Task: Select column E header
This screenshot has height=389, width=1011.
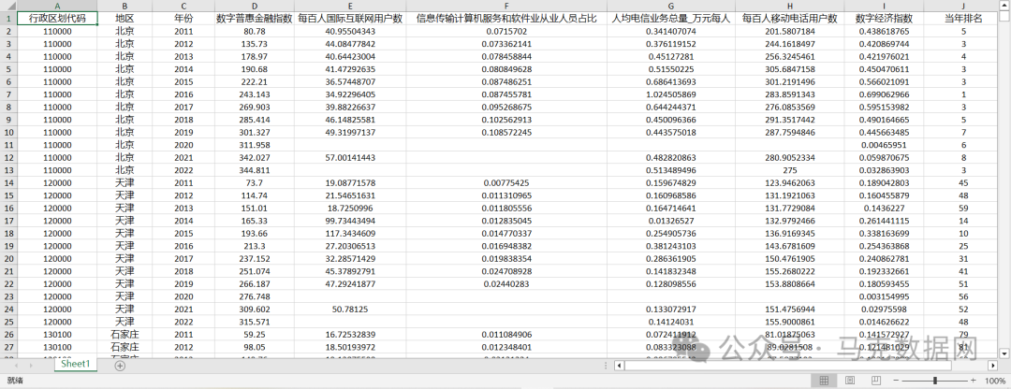Action: click(x=350, y=6)
